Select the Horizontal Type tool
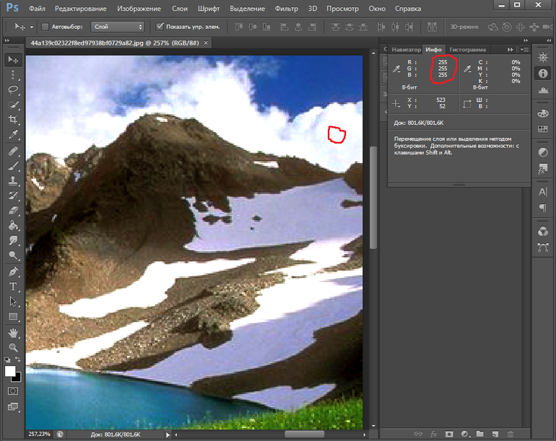 coord(13,287)
